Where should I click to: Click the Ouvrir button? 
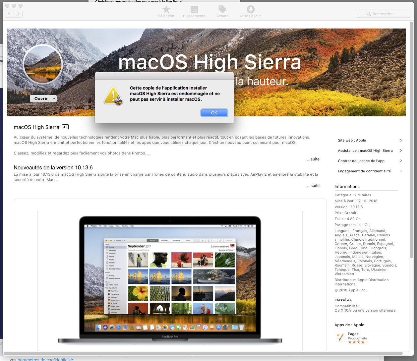[41, 98]
